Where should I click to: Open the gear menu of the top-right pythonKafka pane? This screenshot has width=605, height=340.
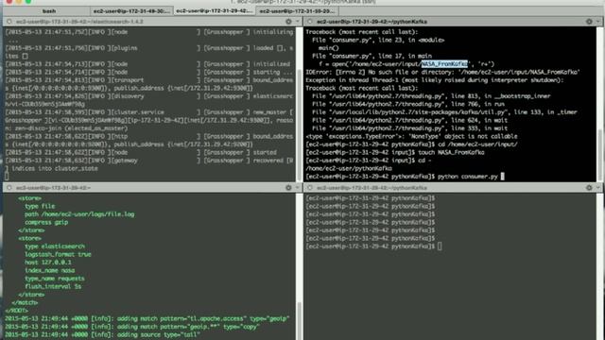coord(589,22)
